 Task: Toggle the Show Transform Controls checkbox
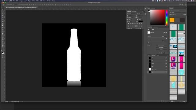[18, 5]
